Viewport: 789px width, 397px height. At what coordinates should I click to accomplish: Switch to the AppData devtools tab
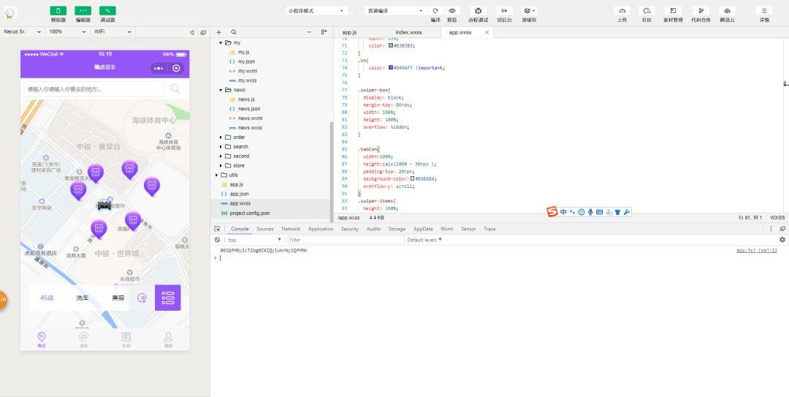(423, 229)
